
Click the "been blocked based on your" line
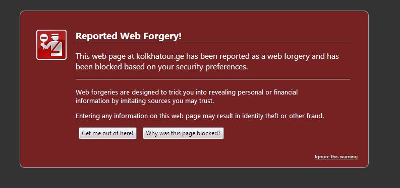tap(162, 67)
